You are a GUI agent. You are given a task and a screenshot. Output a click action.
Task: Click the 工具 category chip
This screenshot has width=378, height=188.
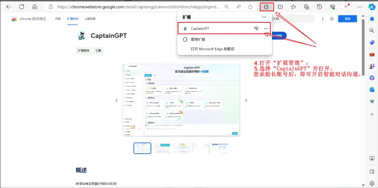pos(98,51)
